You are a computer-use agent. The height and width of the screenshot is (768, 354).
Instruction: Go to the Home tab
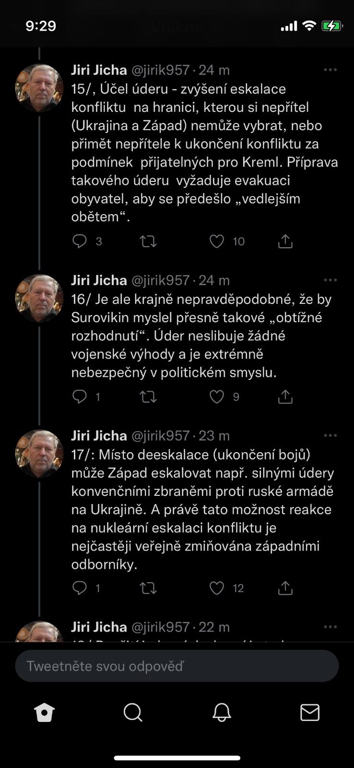(45, 713)
